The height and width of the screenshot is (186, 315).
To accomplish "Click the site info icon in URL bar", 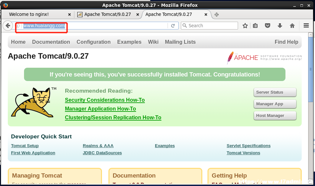I will 18,26.
